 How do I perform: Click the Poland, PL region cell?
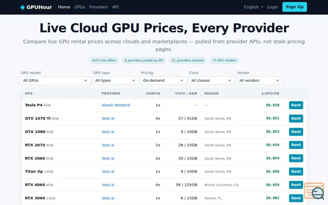pos(213,198)
